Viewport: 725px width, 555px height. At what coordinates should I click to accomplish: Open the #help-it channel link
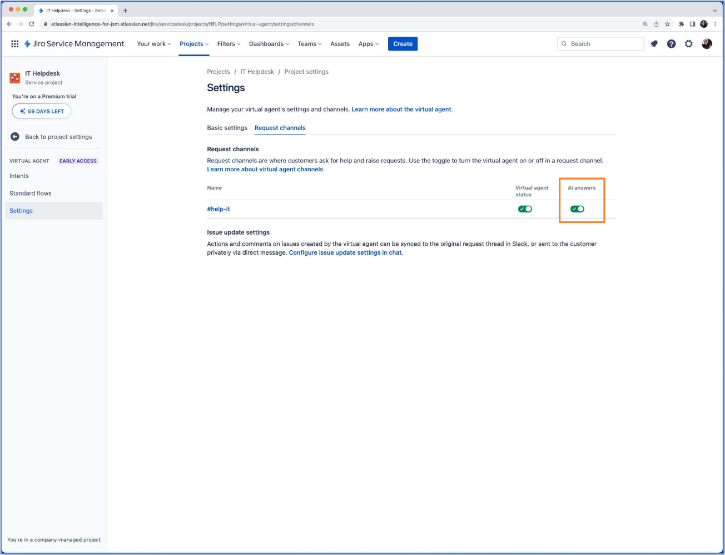(219, 209)
